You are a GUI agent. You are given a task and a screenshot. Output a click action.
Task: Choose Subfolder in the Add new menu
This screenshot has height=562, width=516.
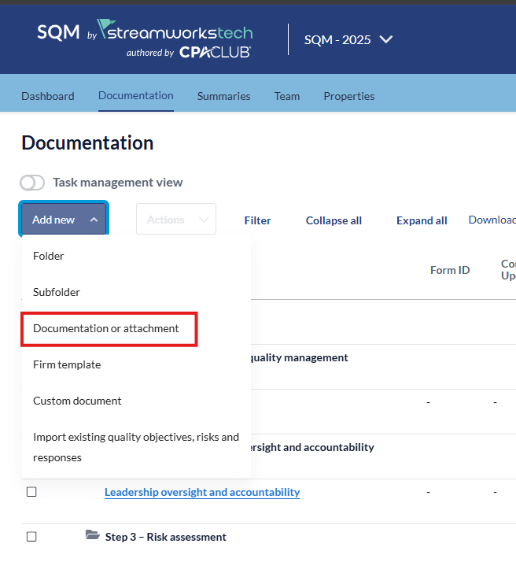(57, 292)
